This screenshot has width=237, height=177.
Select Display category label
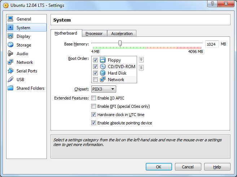tap(23, 36)
